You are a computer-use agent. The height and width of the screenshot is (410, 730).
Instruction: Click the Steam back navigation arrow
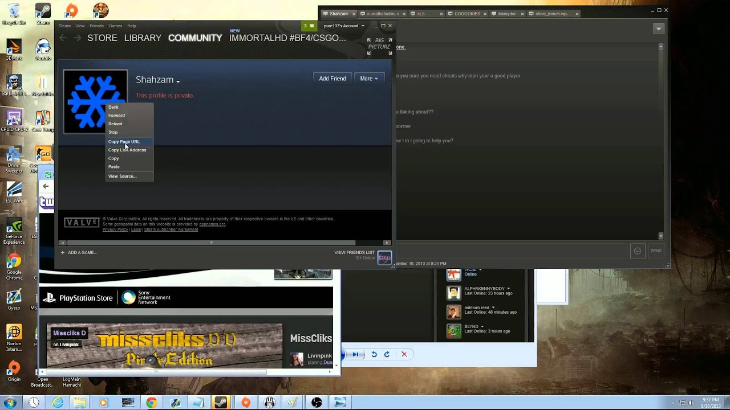63,38
